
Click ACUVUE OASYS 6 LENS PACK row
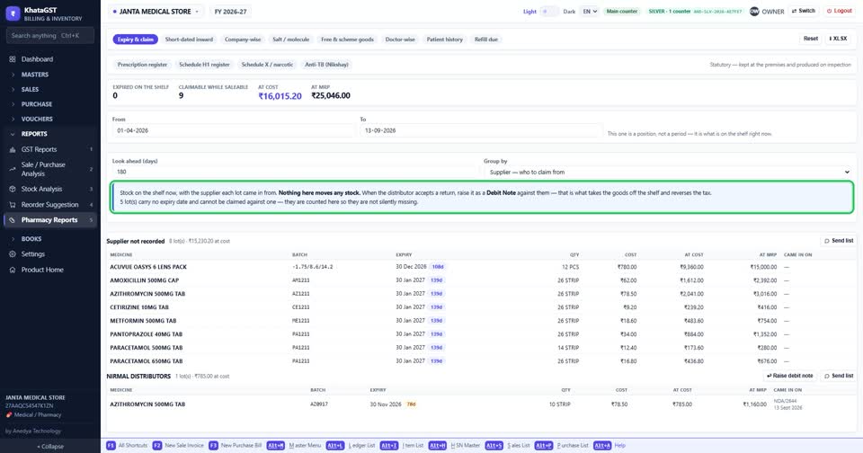[481, 267]
